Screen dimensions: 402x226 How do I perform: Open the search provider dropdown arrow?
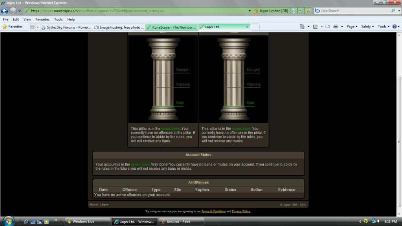tap(399, 11)
